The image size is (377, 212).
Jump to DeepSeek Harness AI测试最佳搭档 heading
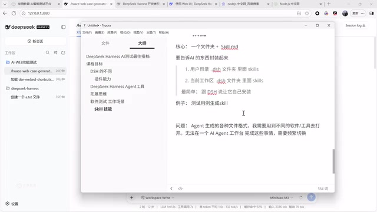tap(118, 57)
